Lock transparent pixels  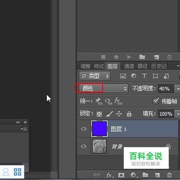pyautogui.click(x=99, y=114)
